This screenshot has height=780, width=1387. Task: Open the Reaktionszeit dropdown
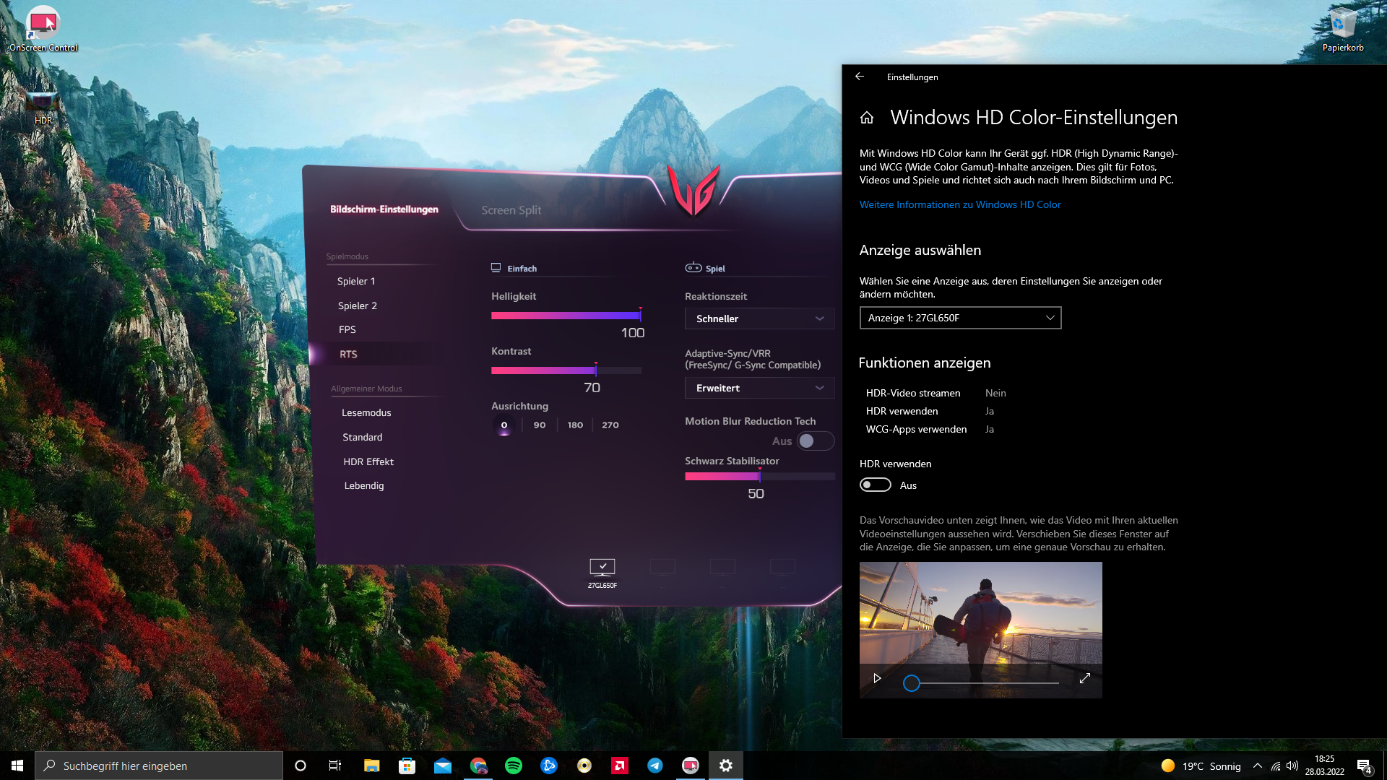[759, 318]
